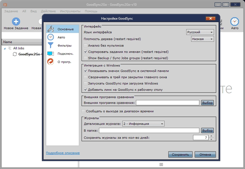The width and height of the screenshot is (245, 169).
Task: Click the Внешняя программа сравнения input field
Action: point(168,103)
